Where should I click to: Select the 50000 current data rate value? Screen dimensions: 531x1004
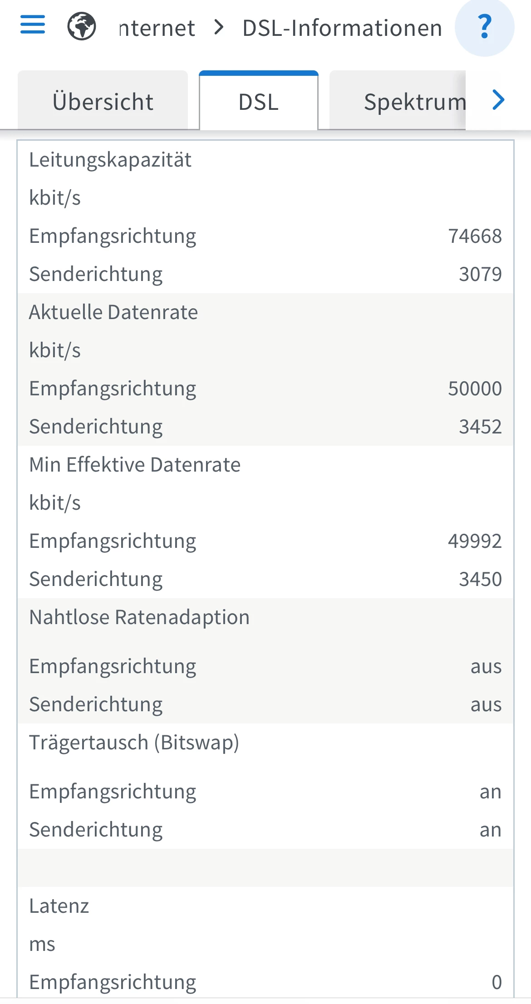pos(475,389)
